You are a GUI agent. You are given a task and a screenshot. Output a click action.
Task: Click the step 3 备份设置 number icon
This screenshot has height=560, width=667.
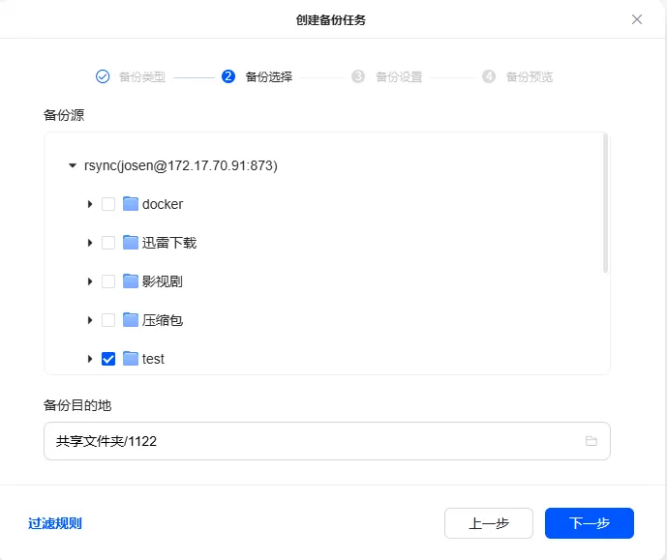click(x=358, y=76)
